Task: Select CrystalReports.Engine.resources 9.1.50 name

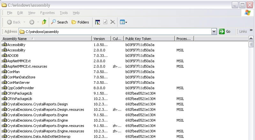Action: (46, 126)
